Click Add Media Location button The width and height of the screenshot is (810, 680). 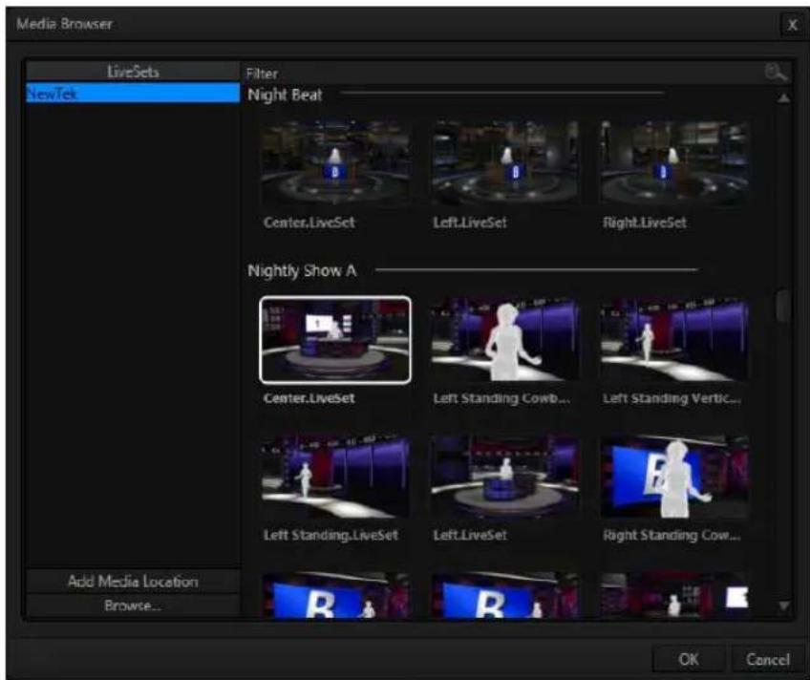click(x=133, y=582)
